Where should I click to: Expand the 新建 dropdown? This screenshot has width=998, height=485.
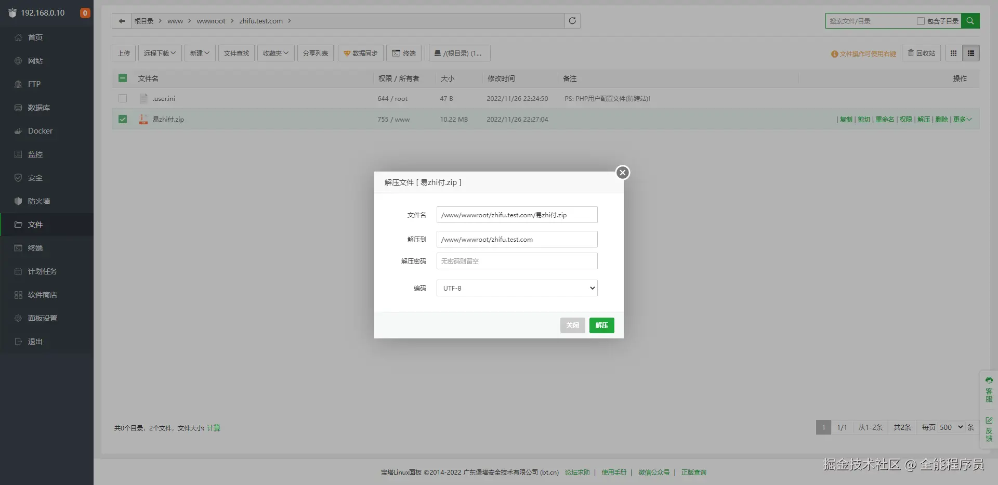point(200,53)
